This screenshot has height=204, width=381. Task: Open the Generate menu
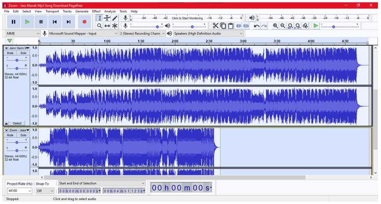82,11
